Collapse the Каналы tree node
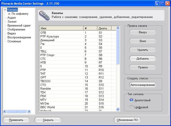 pyautogui.click(x=5, y=10)
